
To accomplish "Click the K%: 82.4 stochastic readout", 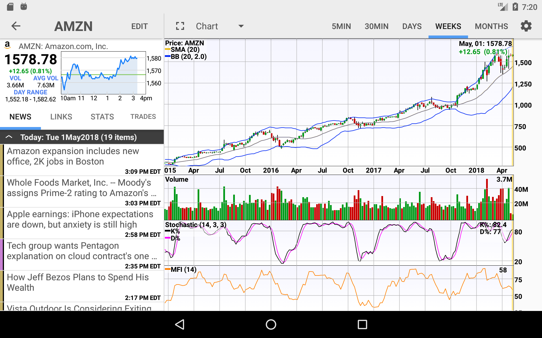I will click(493, 225).
